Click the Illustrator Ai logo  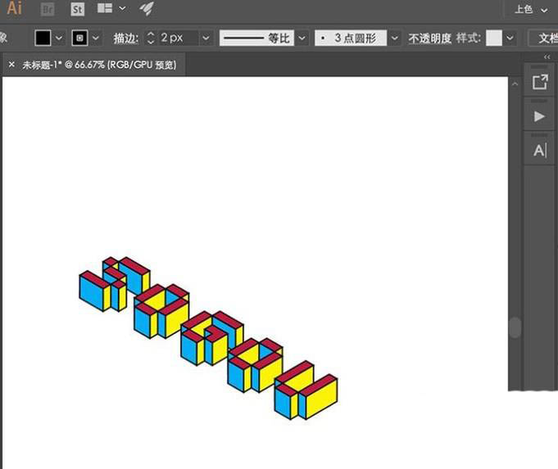14,9
